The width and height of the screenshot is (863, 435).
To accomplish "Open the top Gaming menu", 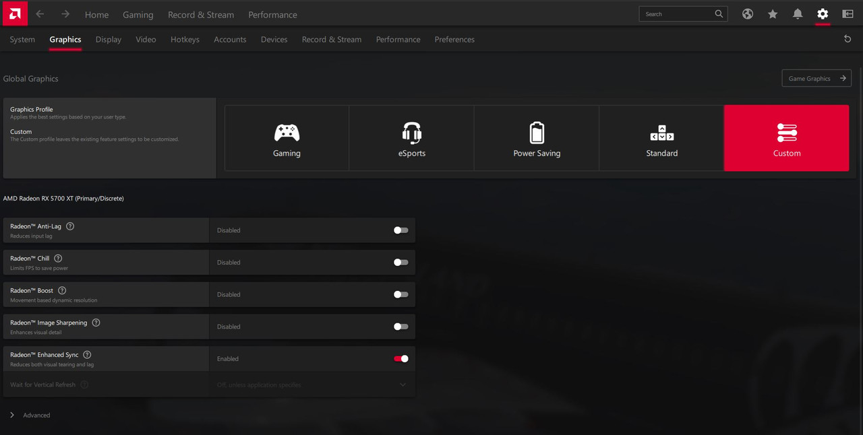I will point(138,14).
